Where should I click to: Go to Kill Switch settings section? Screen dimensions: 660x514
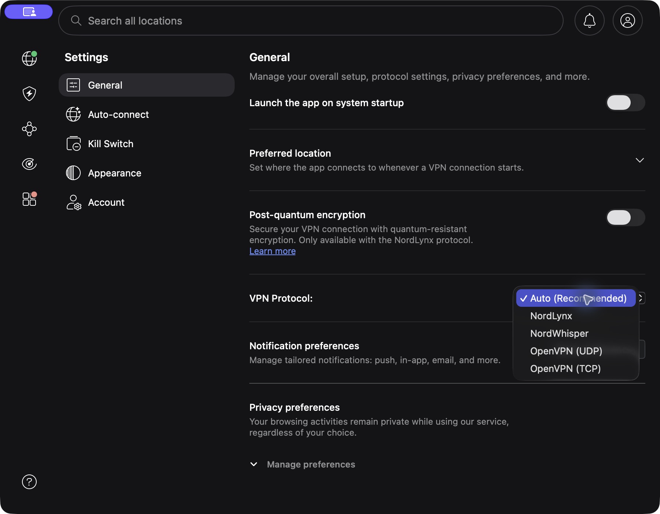[147, 144]
